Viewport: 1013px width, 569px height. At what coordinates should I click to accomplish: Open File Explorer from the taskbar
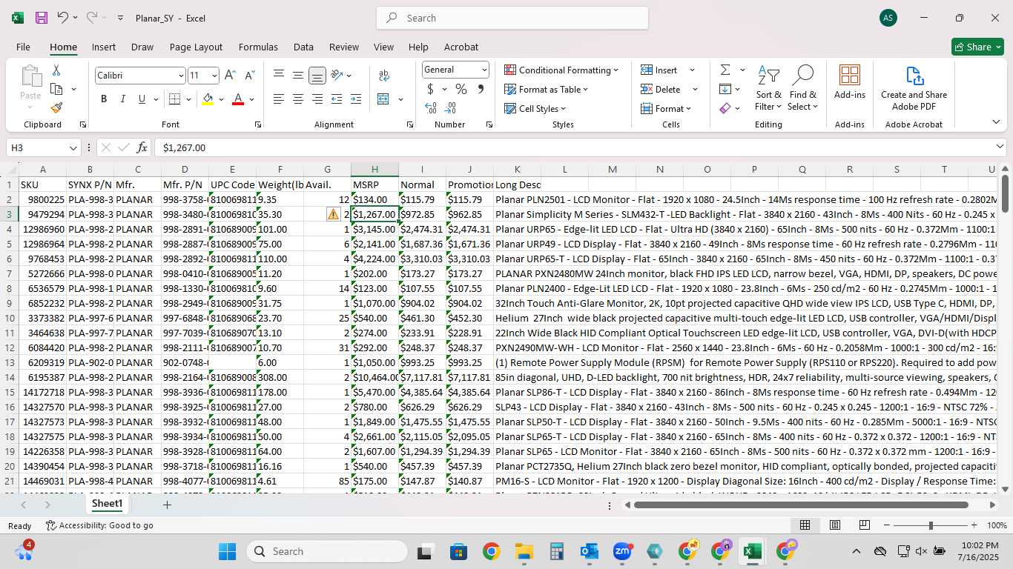point(524,551)
